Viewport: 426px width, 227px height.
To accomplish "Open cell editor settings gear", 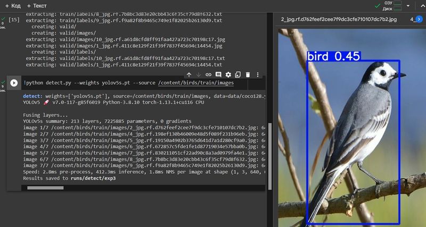I will (x=228, y=75).
